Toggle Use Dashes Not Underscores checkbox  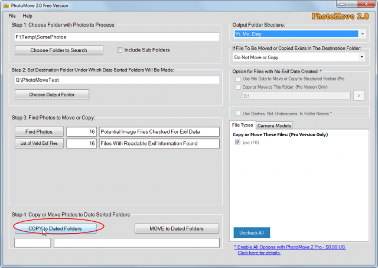click(238, 113)
